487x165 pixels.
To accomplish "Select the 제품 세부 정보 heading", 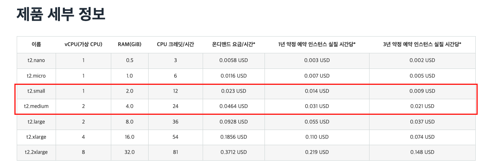I will [x=61, y=14].
